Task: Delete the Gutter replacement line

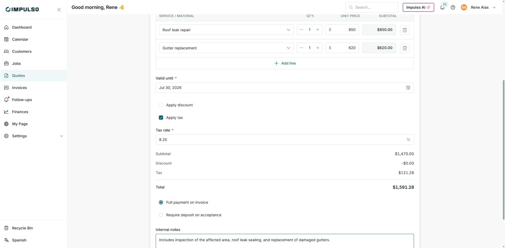Action: [x=405, y=48]
